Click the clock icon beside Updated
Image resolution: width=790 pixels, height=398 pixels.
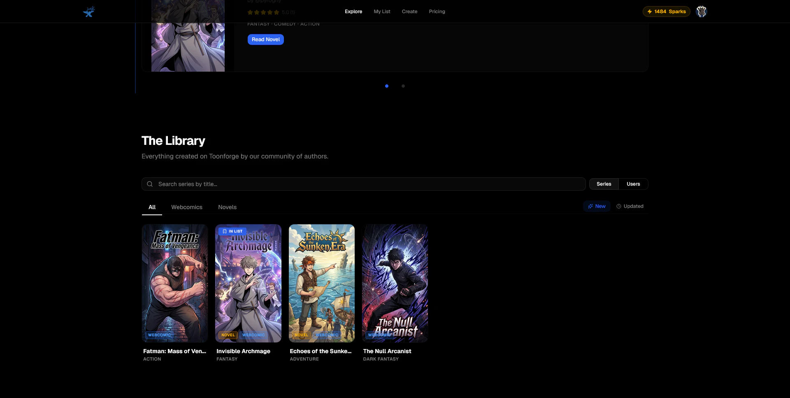pos(619,206)
